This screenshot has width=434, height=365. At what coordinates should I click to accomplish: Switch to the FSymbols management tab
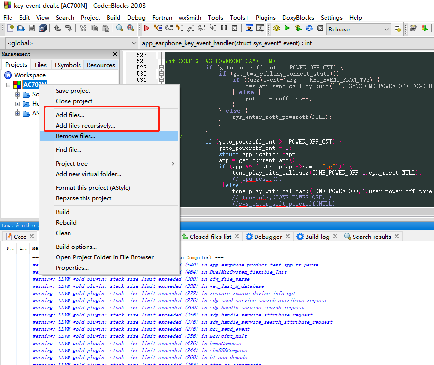point(68,65)
